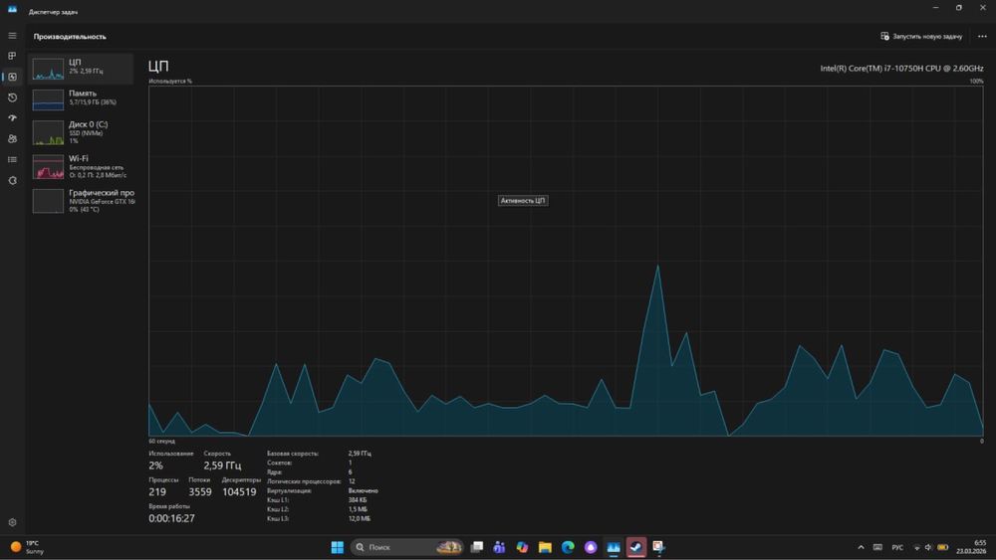
Task: Open the Windows Start menu
Action: point(338,547)
